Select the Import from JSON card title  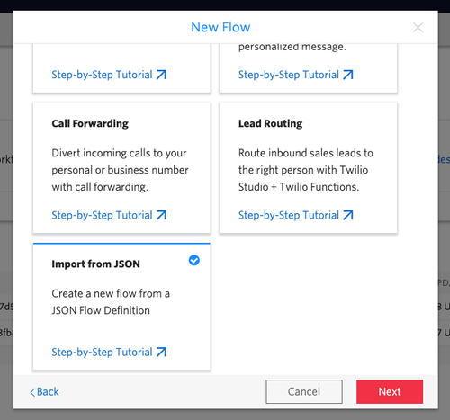95,264
